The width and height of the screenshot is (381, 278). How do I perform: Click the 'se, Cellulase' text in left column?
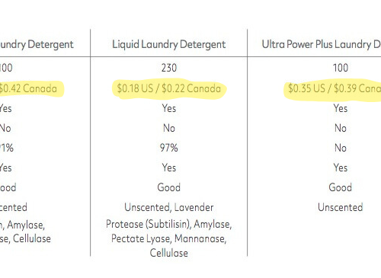coord(25,239)
